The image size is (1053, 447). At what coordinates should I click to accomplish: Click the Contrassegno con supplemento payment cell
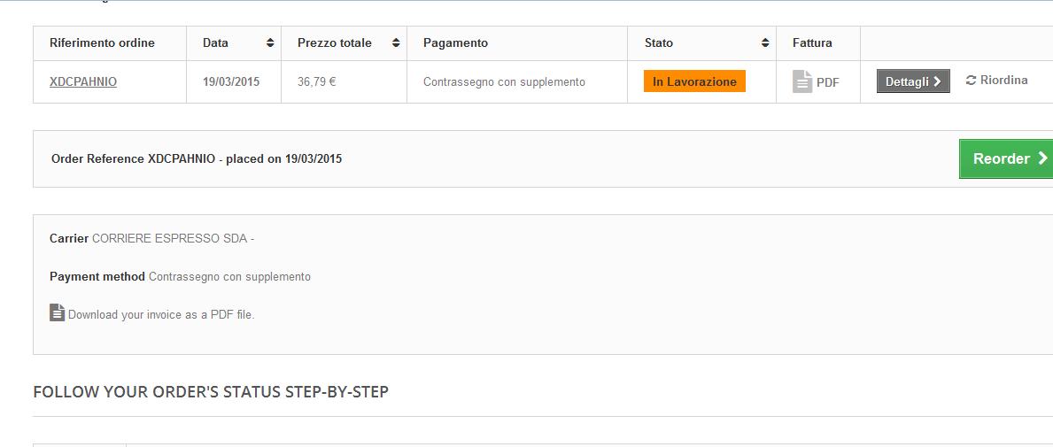point(504,81)
